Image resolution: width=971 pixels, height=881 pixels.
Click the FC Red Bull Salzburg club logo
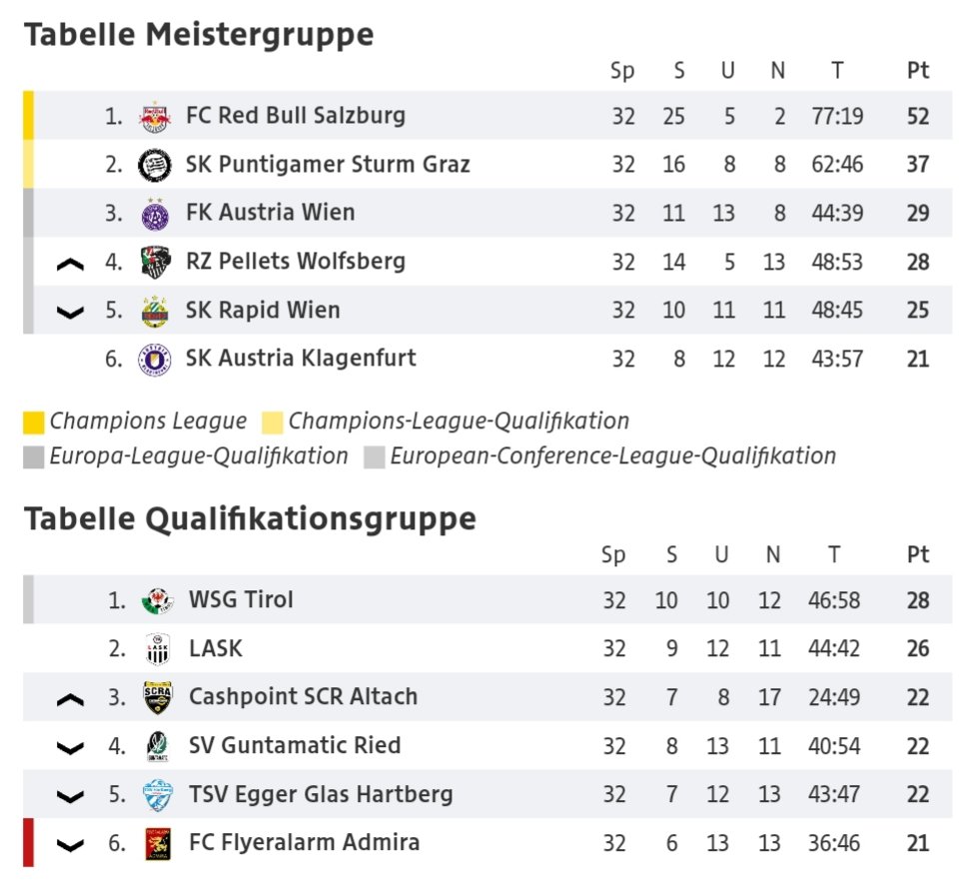(x=154, y=117)
